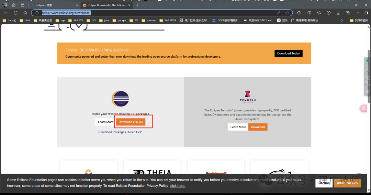
Task: Activate the Read aloud icon
Action: pyautogui.click(x=279, y=13)
